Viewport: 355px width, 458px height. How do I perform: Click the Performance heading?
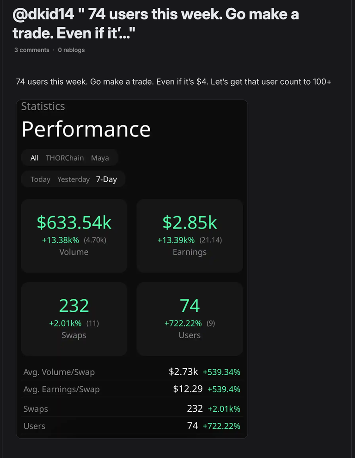(86, 129)
